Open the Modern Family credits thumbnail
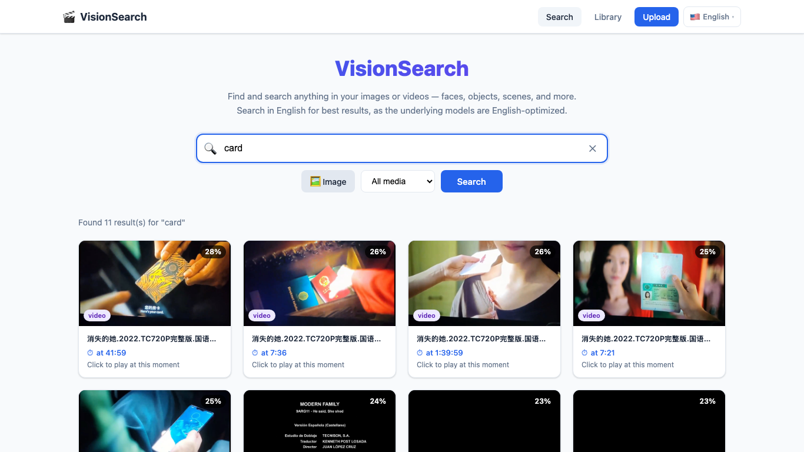The image size is (804, 452). coord(319,421)
